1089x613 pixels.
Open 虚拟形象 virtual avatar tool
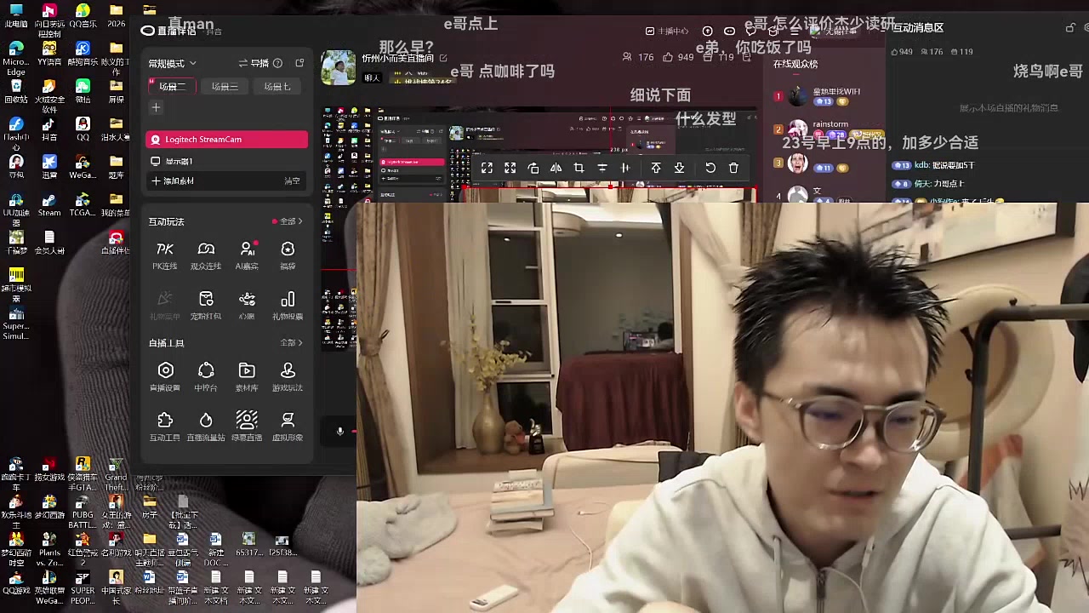[x=288, y=427]
